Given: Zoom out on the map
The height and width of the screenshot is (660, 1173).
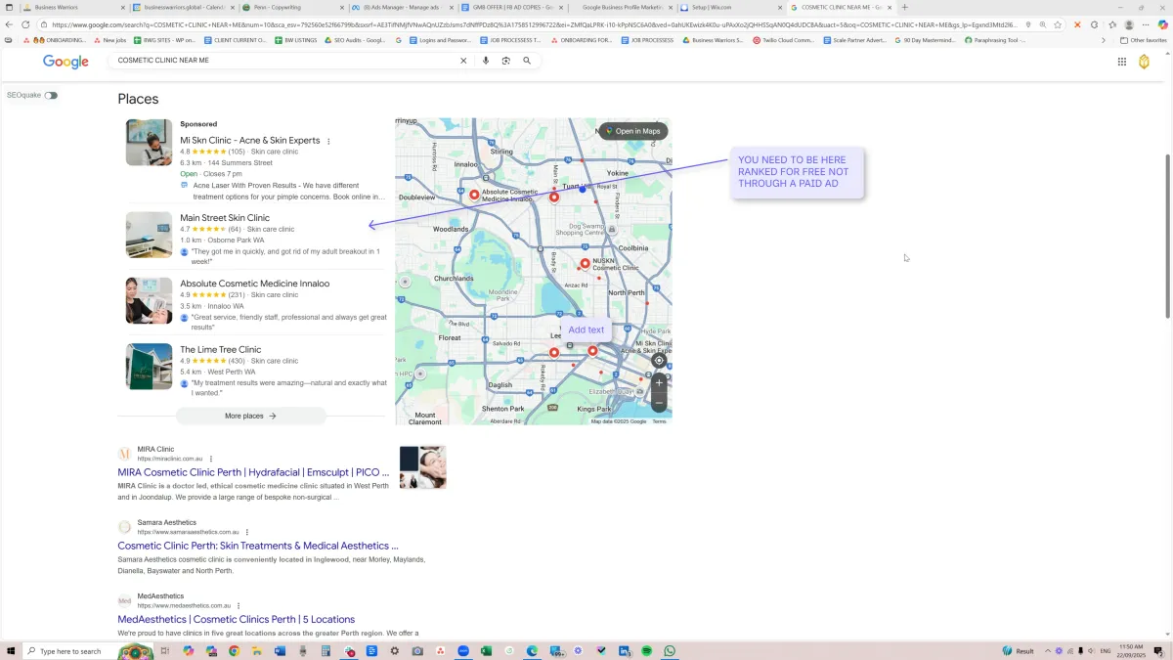Looking at the screenshot, I should pos(659,402).
